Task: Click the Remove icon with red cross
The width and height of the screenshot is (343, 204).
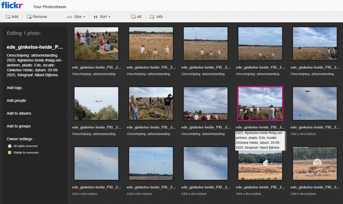Action: tap(29, 17)
